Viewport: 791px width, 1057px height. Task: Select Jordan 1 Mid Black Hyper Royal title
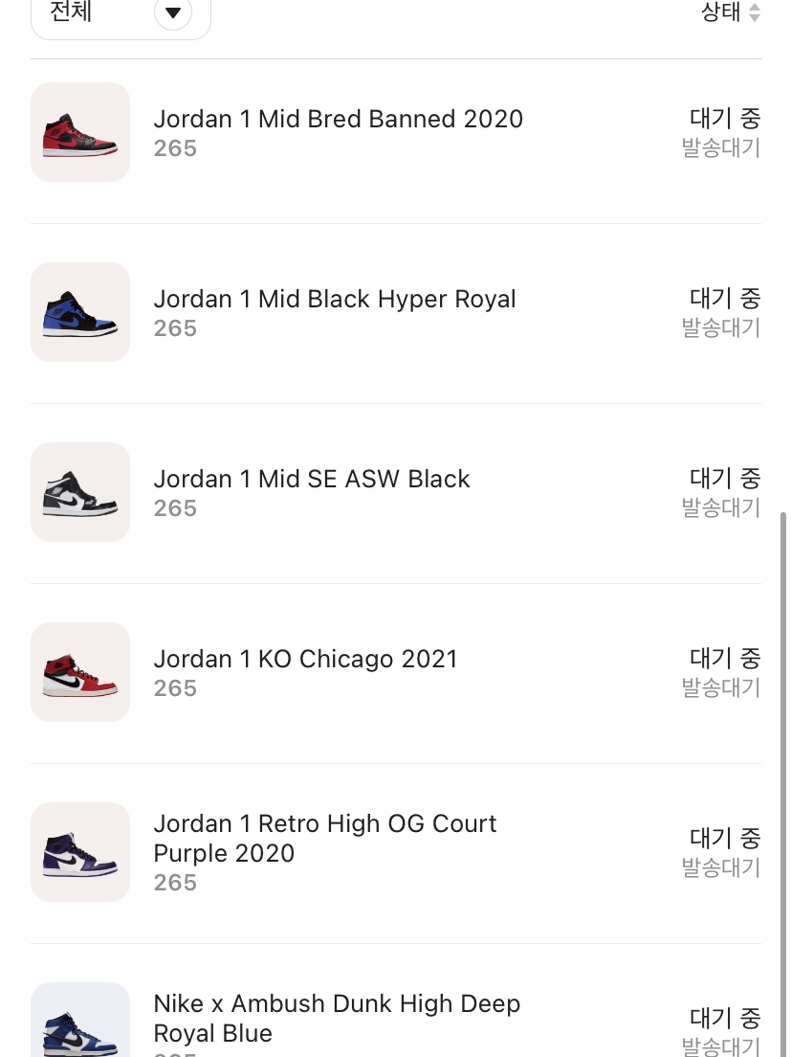point(335,300)
